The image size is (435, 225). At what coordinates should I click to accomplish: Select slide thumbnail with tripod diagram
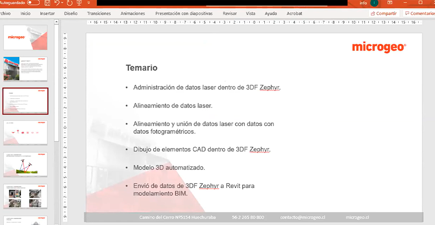[25, 165]
